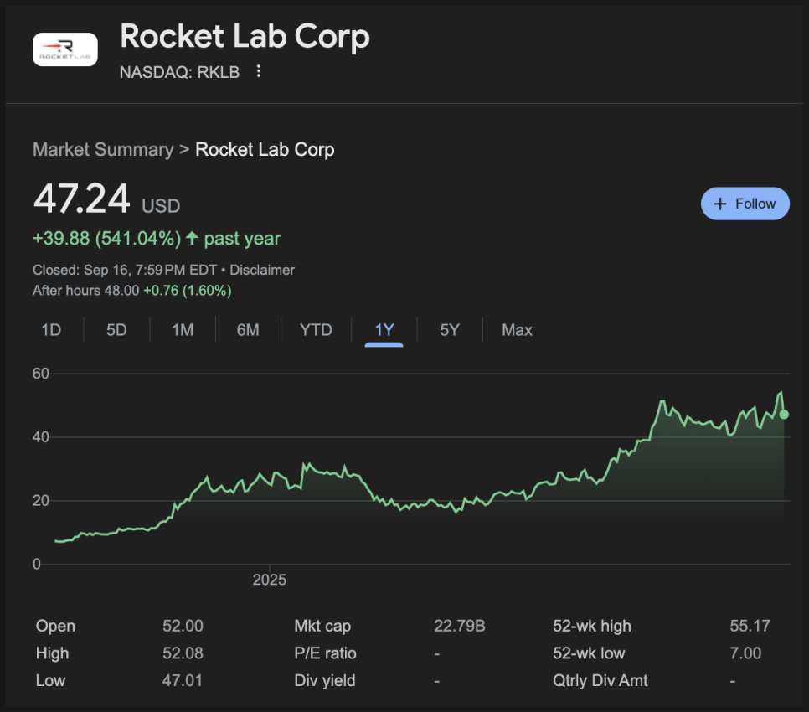Click the NASDAQ: RKLB ticker text
This screenshot has height=712, width=809.
point(179,72)
